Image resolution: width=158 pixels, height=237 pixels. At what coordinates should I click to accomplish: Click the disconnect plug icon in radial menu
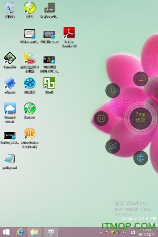(113, 147)
